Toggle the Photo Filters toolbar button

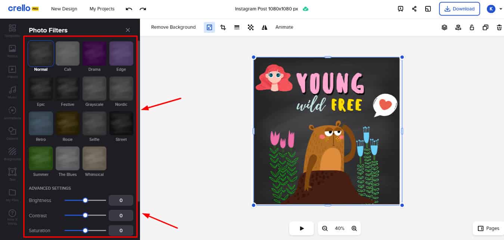pyautogui.click(x=209, y=27)
